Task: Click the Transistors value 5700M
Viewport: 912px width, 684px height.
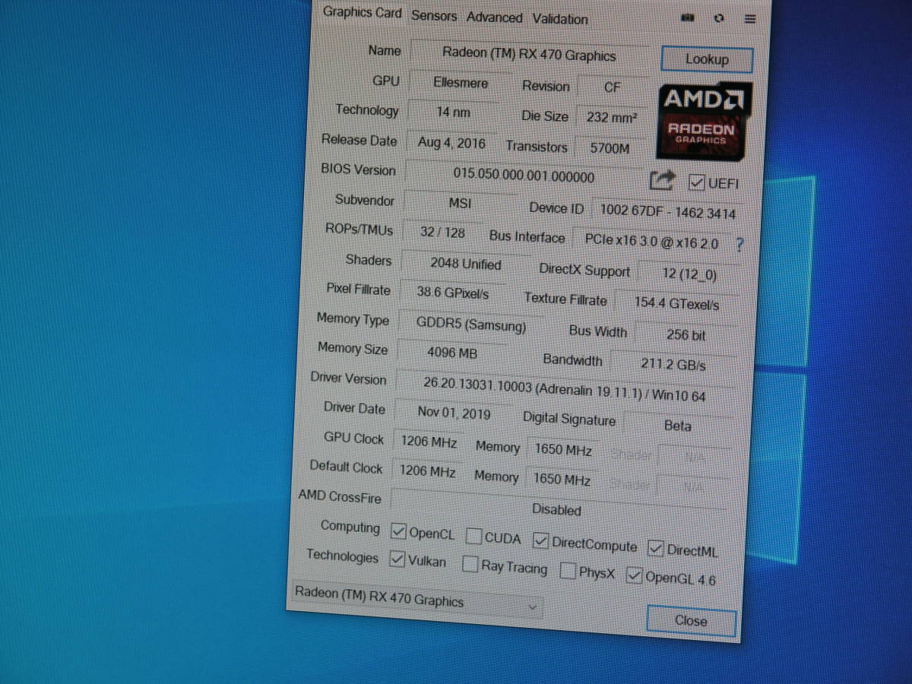Action: point(610,148)
